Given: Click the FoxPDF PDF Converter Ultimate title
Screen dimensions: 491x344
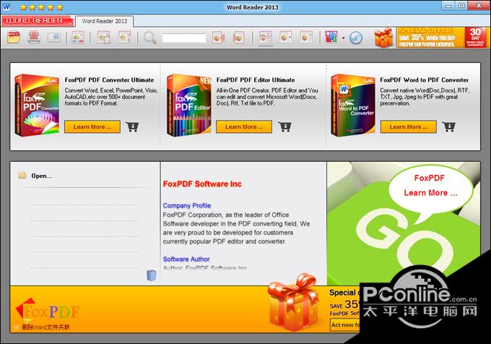Looking at the screenshot, I should [109, 80].
